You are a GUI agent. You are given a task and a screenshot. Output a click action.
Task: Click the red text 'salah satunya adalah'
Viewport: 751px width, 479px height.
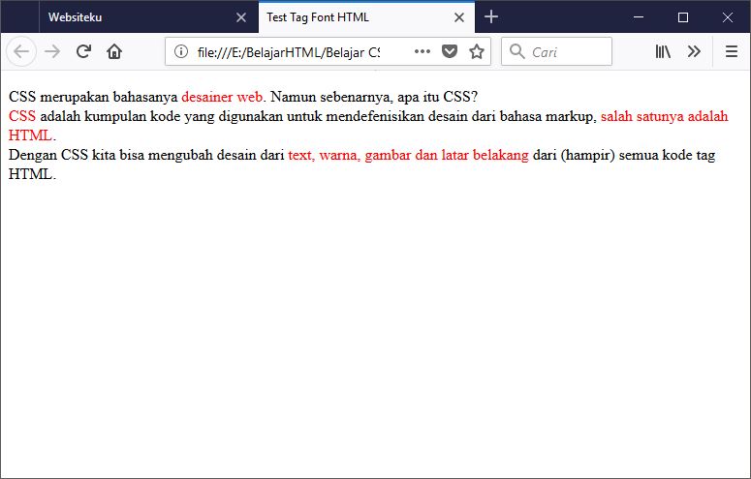click(x=665, y=116)
